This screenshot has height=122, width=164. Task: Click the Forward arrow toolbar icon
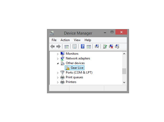click(x=58, y=46)
